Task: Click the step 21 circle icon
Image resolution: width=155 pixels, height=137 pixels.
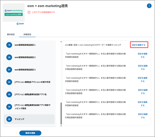Action: (9, 70)
